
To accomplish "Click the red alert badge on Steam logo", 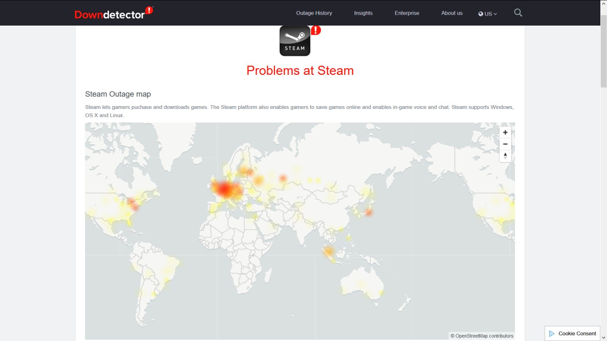I will coord(316,30).
